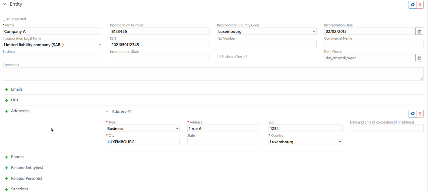Open the Incorporation Date calendar picker

(x=419, y=32)
